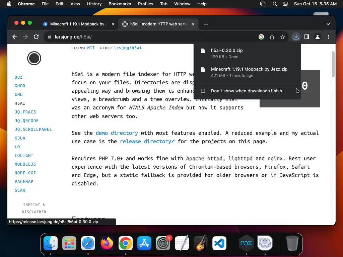Open System Settings with badge in Dock
Image resolution: width=343 pixels, height=257 pixels.
[163, 243]
